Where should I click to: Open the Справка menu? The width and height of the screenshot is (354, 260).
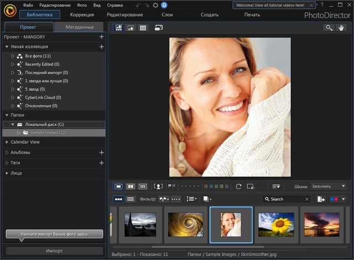coord(114,5)
